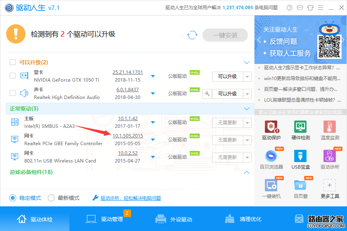Click the 一键安装 button
The image size is (347, 231).
(225, 35)
